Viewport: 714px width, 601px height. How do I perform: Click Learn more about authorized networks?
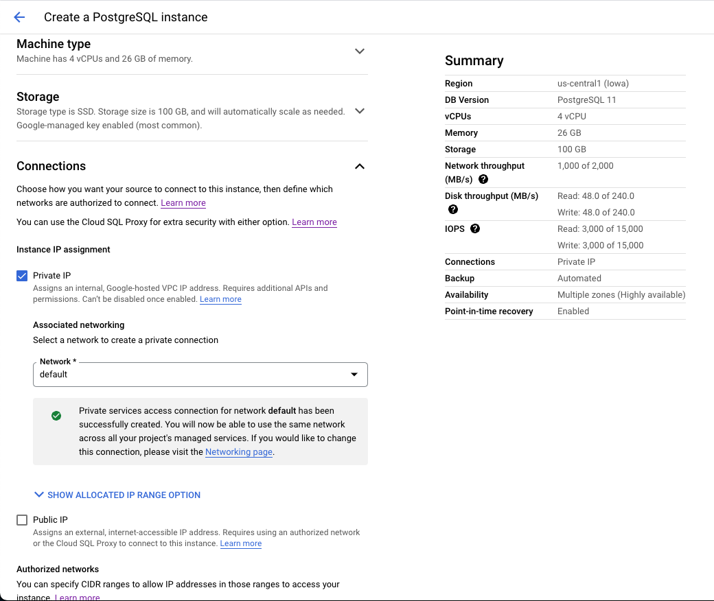(x=78, y=596)
